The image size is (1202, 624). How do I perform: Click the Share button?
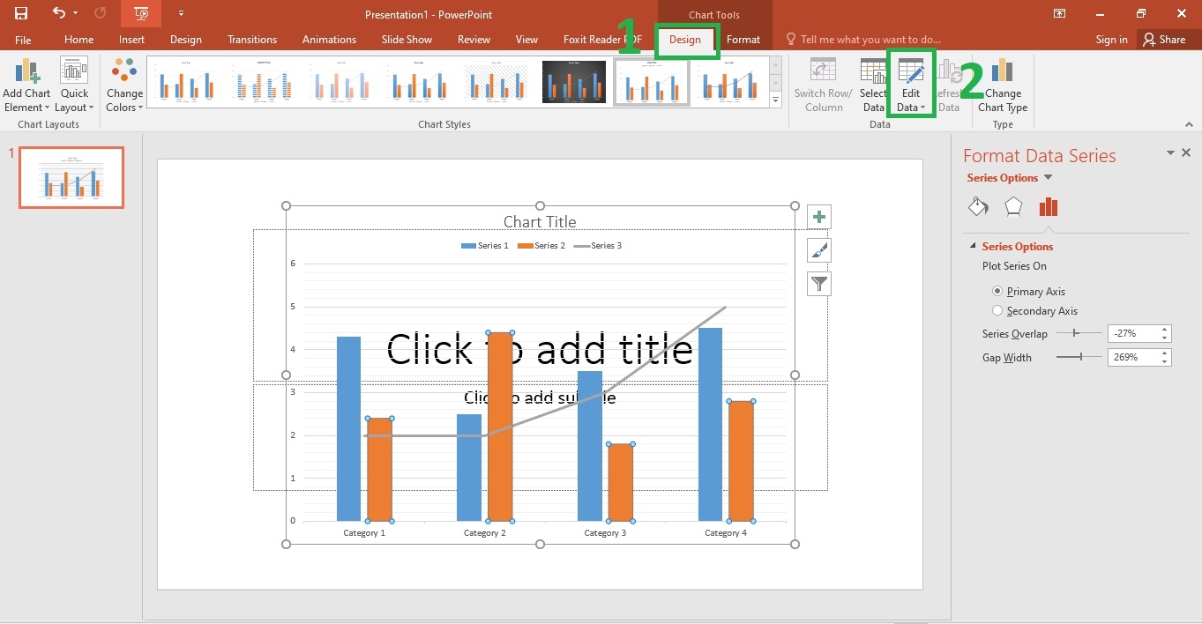pos(1164,40)
